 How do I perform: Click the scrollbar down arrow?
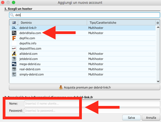point(158,82)
